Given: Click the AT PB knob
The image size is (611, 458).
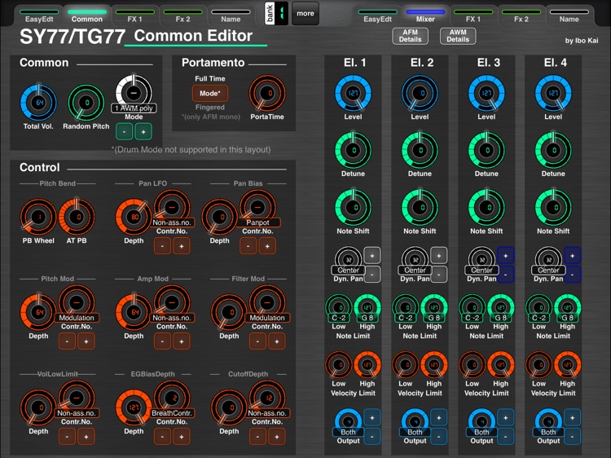Looking at the screenshot, I should 77,217.
